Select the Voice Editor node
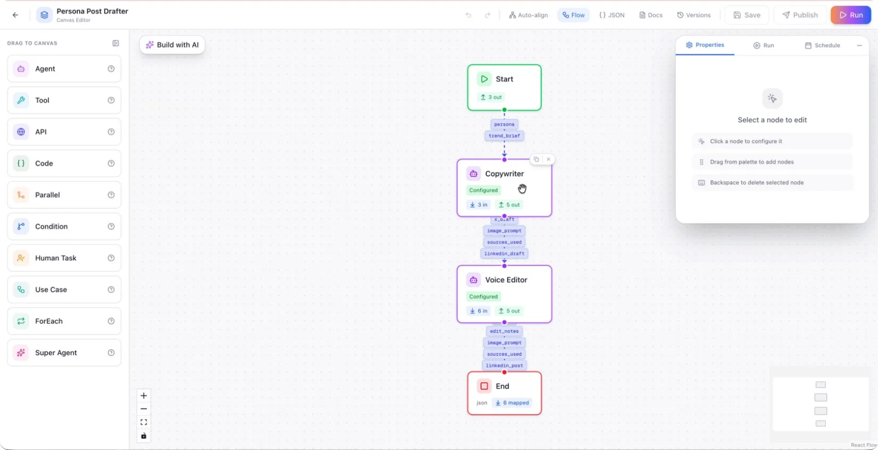The height and width of the screenshot is (450, 878). [504, 294]
